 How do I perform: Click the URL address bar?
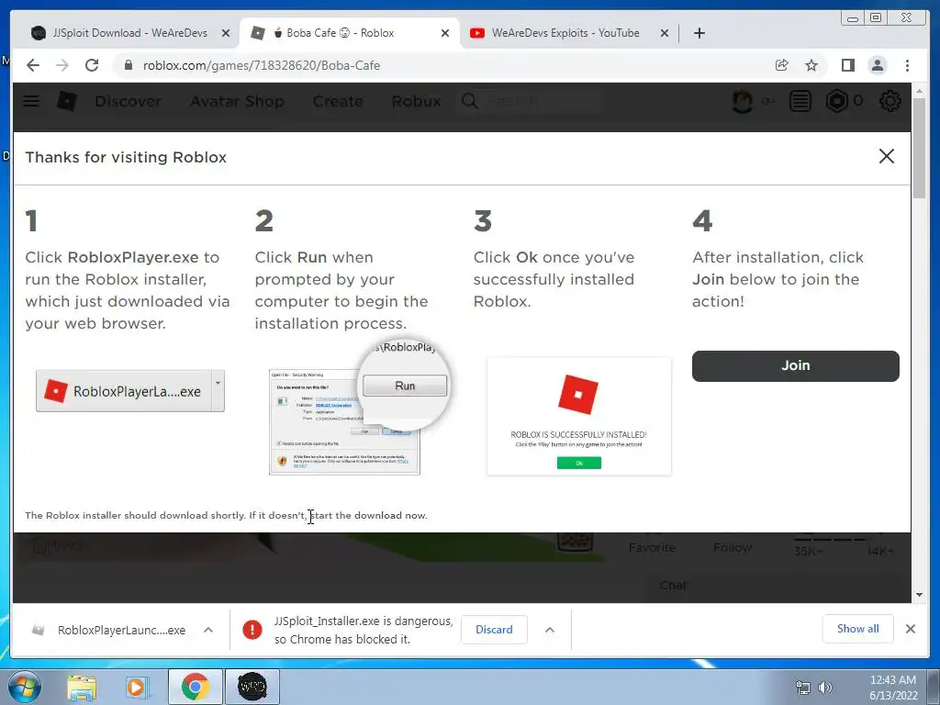tap(443, 65)
